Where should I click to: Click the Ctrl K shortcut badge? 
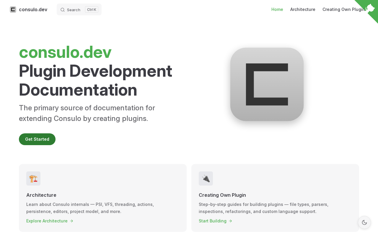92,10
